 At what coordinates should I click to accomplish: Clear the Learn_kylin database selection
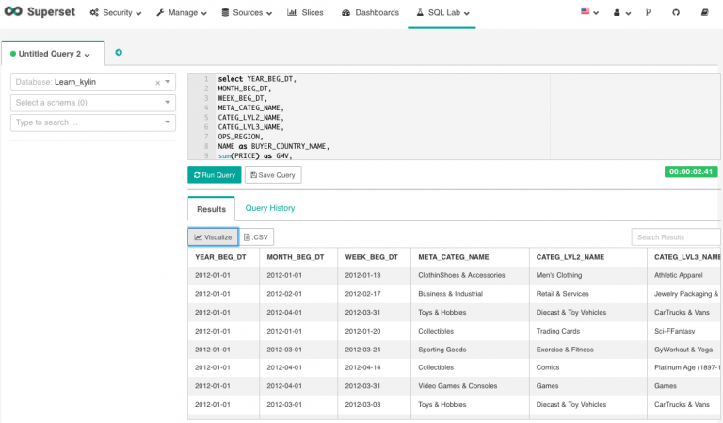157,83
